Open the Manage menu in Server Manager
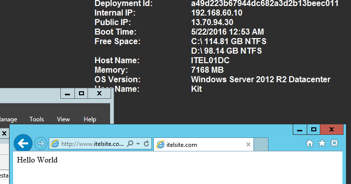351x184 pixels. point(9,119)
